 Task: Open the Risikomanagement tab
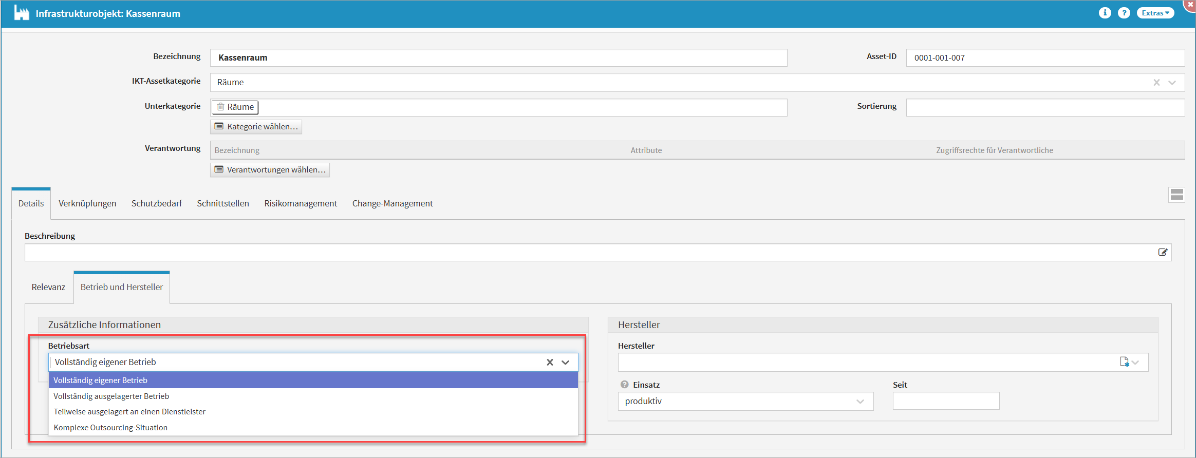coord(301,203)
